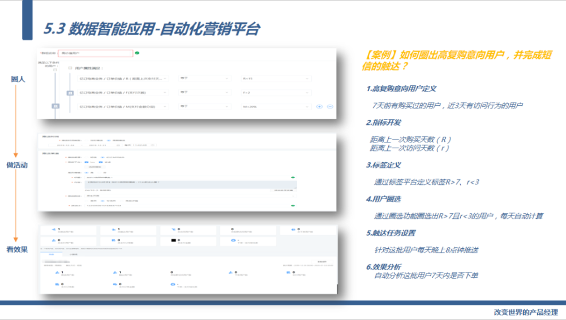Open the R<15 value dropdown
The width and height of the screenshot is (566, 320).
276,78
